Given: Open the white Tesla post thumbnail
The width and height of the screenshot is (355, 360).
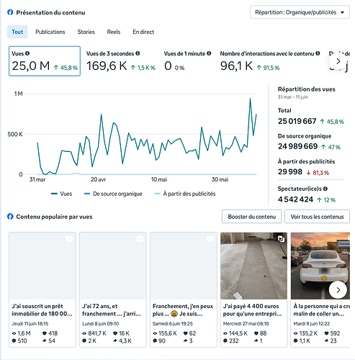Looking at the screenshot, I should (320, 266).
